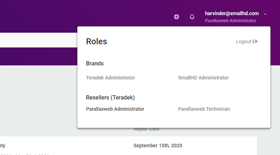Click the logout arrow icon

[x=255, y=41]
